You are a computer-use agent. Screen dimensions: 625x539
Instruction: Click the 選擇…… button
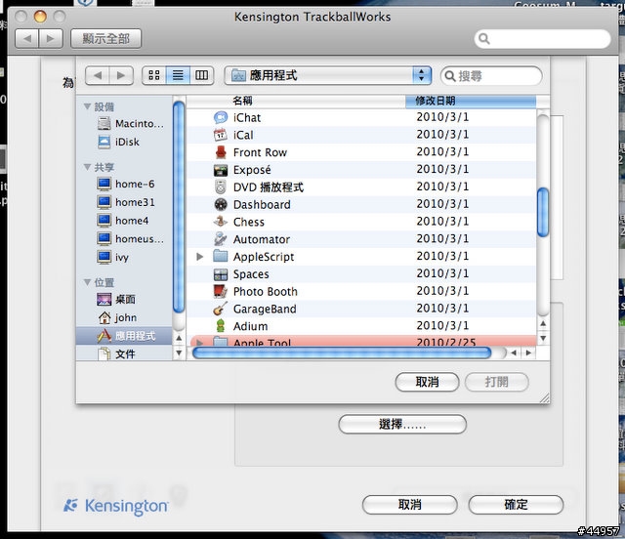pos(402,424)
